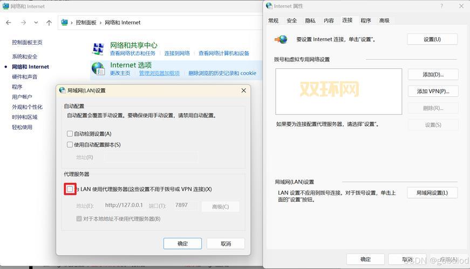Viewport: 470px width, 269px height.
Task: Click the Internet connection setup globe icon
Action: click(281, 39)
